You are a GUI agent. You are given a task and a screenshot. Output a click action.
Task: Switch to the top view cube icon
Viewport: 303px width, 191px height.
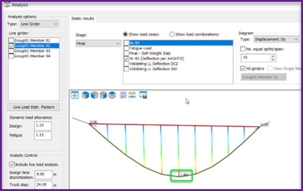pyautogui.click(x=112, y=95)
